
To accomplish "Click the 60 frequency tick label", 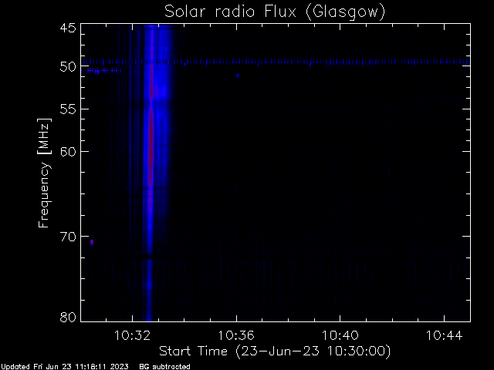I will [x=68, y=152].
